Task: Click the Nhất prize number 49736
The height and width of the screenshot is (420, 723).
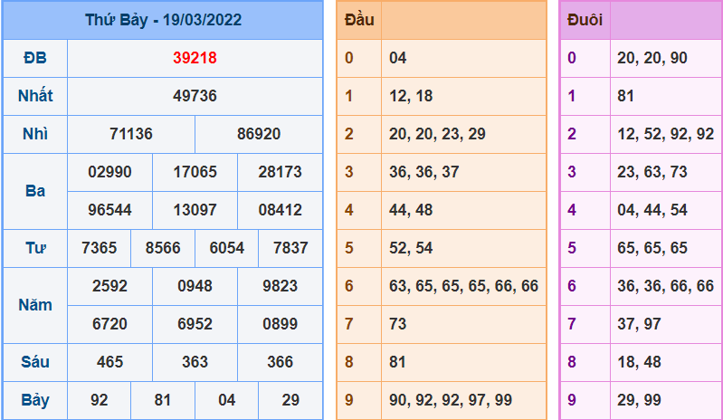Action: click(195, 96)
